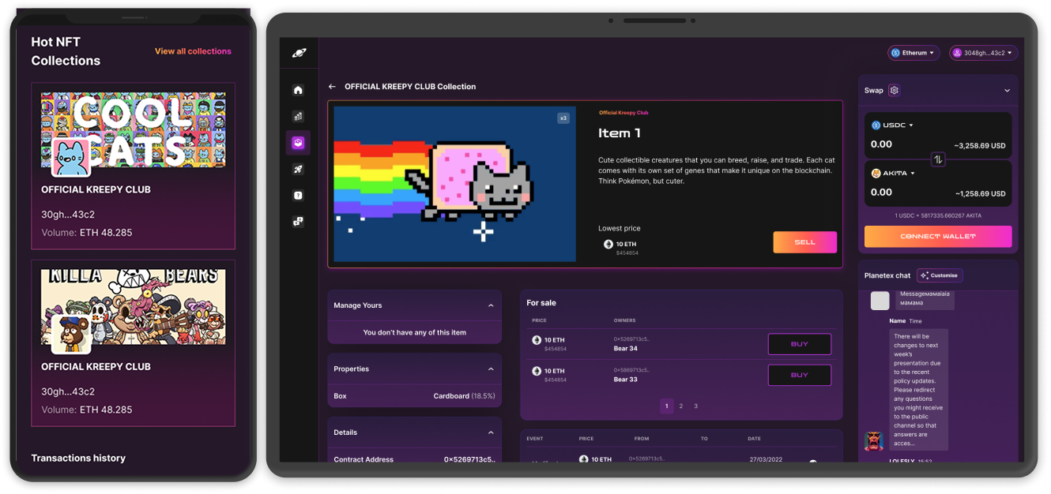The image size is (1051, 494).
Task: Open Swap settings gear icon
Action: pos(894,90)
